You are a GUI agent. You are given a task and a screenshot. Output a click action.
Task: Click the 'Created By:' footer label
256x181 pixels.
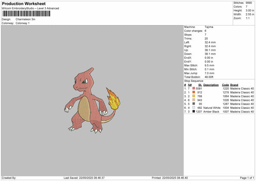[x=9, y=178]
